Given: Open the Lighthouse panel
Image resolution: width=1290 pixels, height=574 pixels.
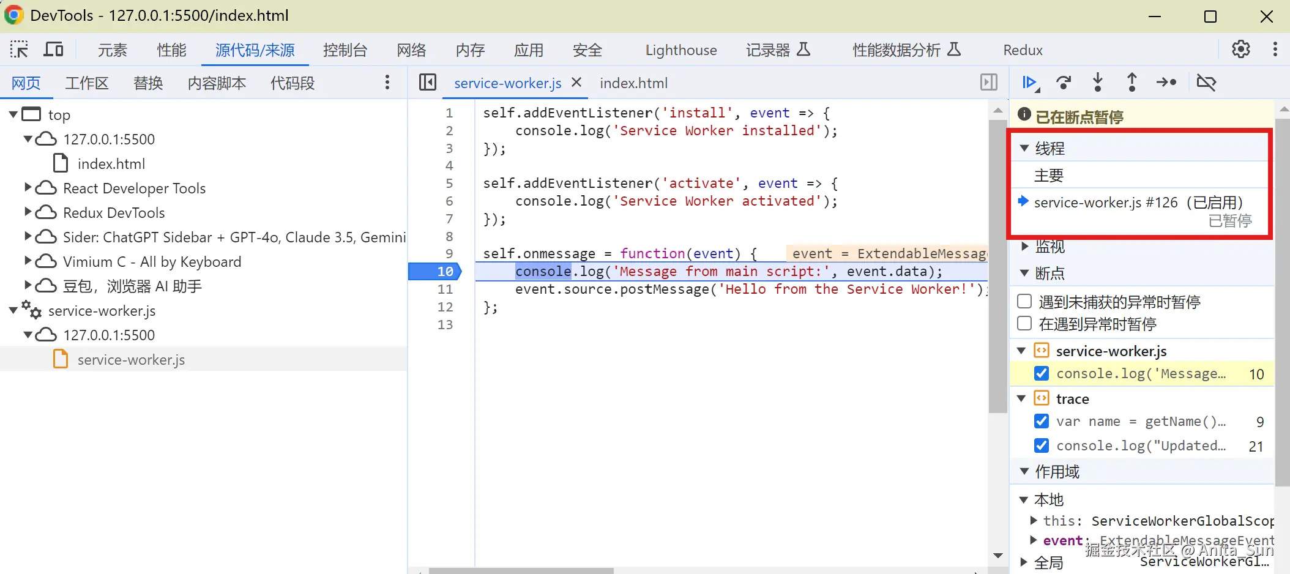Looking at the screenshot, I should tap(681, 50).
